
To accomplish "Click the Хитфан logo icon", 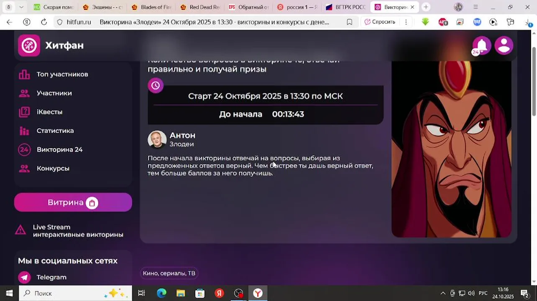I will coord(29,45).
